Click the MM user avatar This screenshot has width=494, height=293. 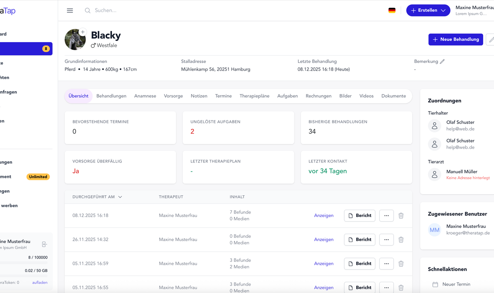[435, 230]
